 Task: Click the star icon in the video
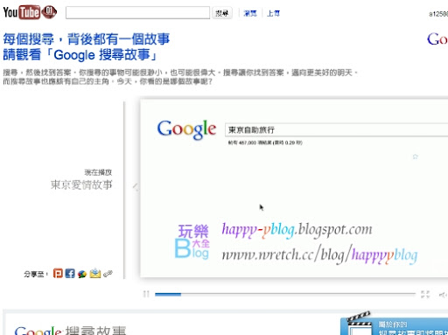click(416, 157)
